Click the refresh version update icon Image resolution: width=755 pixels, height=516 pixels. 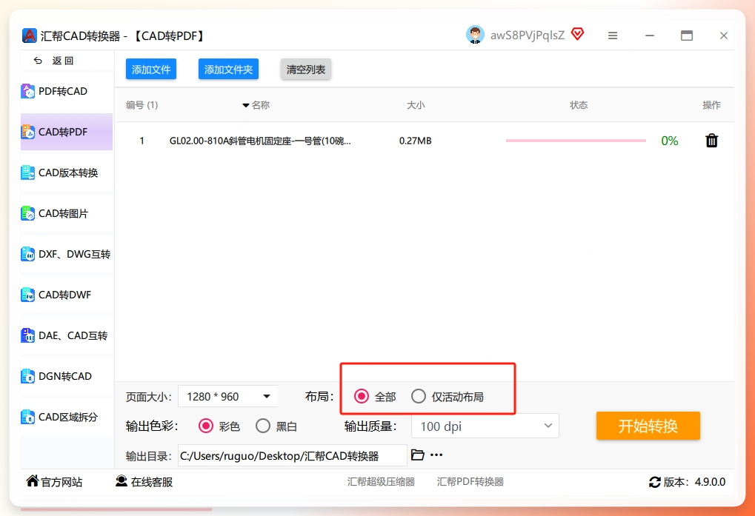[655, 482]
